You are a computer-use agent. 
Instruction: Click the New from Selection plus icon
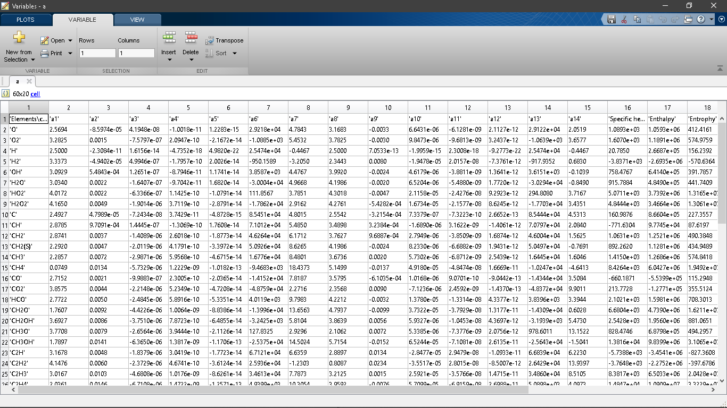click(19, 38)
